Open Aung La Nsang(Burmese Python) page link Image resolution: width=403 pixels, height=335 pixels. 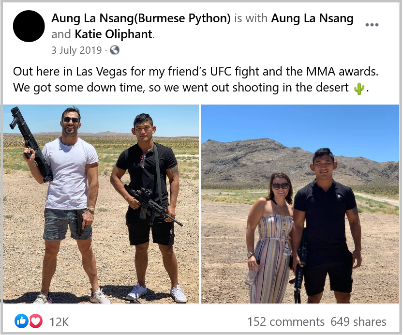coord(141,18)
